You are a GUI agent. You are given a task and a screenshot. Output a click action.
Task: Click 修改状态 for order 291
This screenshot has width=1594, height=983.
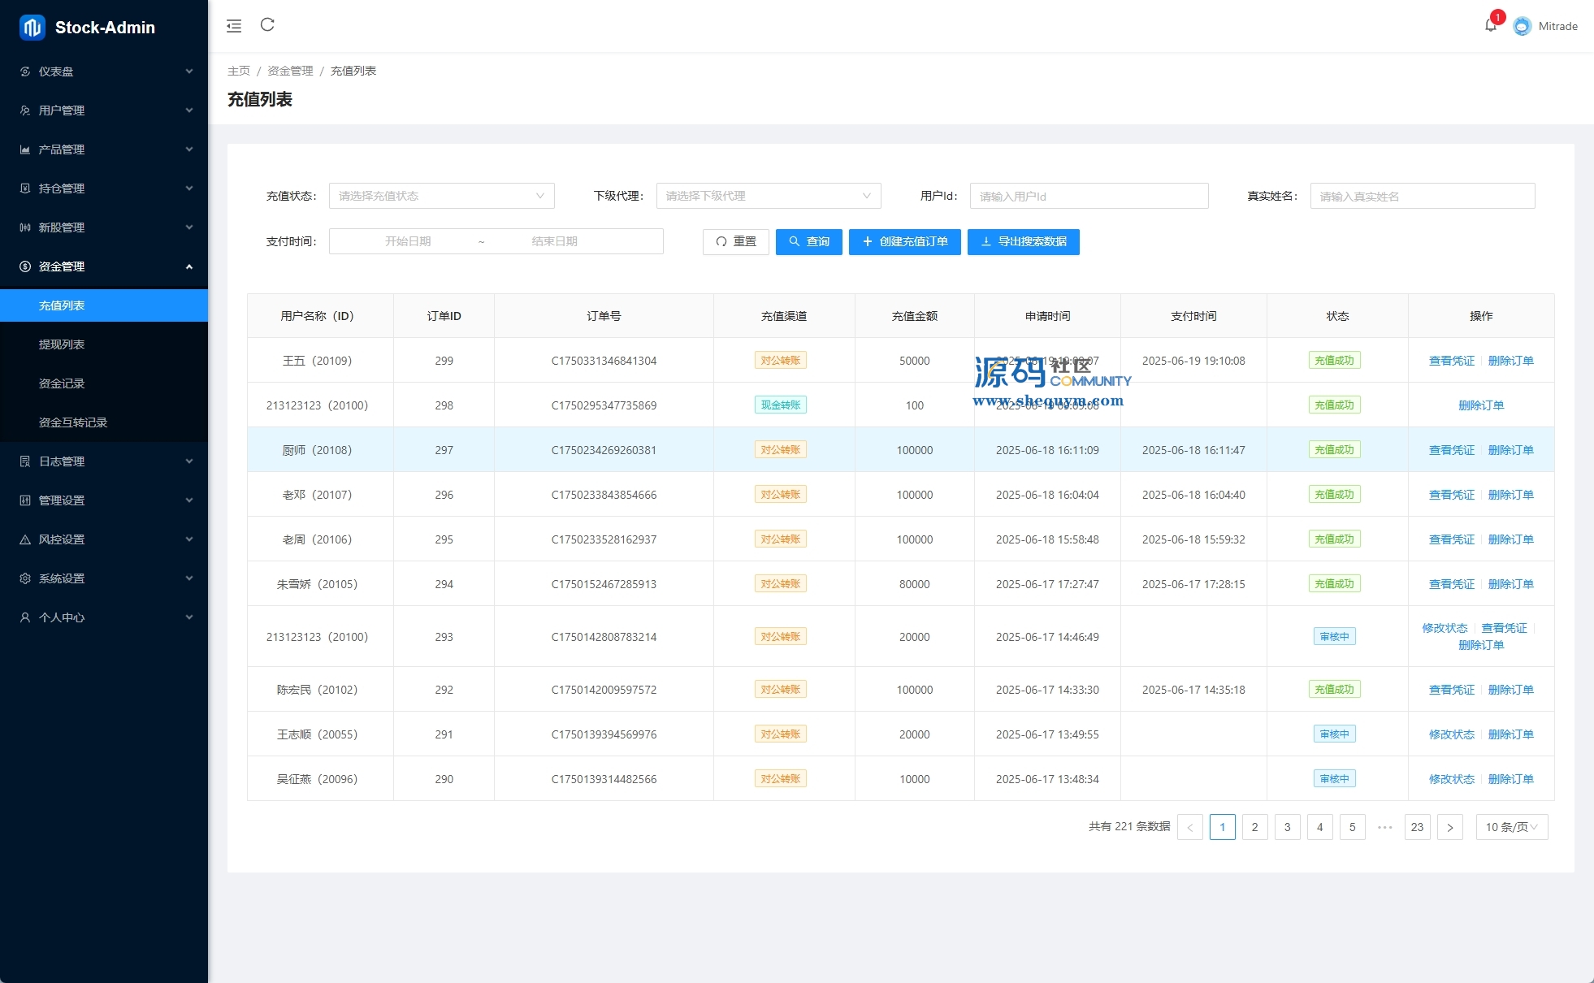tap(1451, 734)
